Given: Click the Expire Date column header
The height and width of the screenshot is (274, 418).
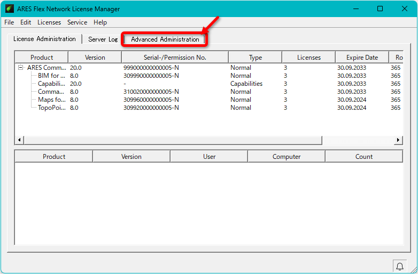Looking at the screenshot, I should coord(362,58).
